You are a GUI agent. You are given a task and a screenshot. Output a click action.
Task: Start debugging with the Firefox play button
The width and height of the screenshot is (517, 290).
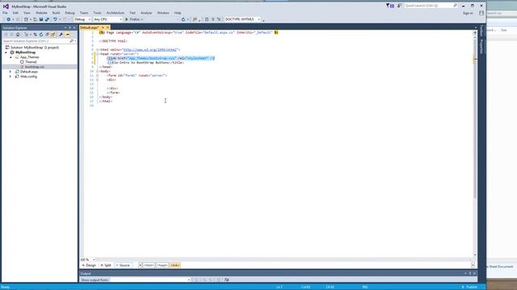127,19
